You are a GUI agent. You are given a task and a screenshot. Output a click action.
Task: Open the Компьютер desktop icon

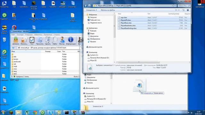pyautogui.click(x=4, y=4)
